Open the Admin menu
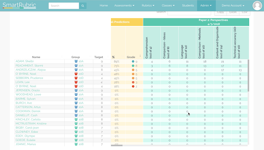This screenshot has height=150, width=264. 206,5
